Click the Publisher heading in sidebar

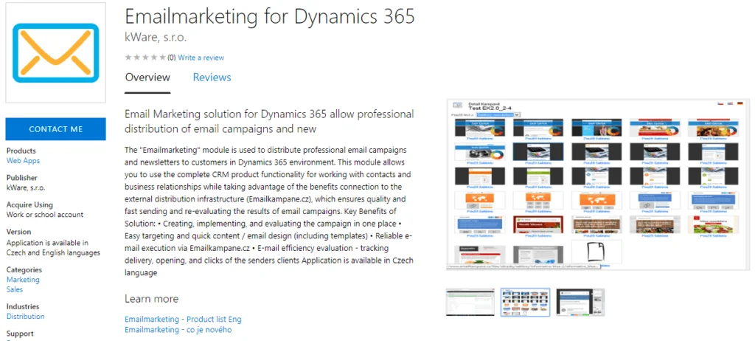pos(21,177)
